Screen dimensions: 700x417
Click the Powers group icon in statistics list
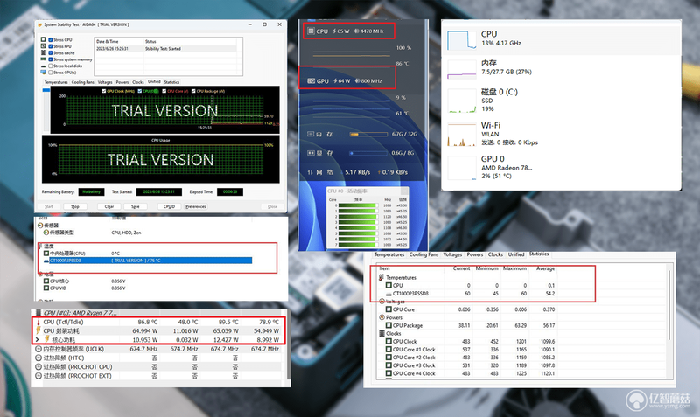tap(381, 317)
